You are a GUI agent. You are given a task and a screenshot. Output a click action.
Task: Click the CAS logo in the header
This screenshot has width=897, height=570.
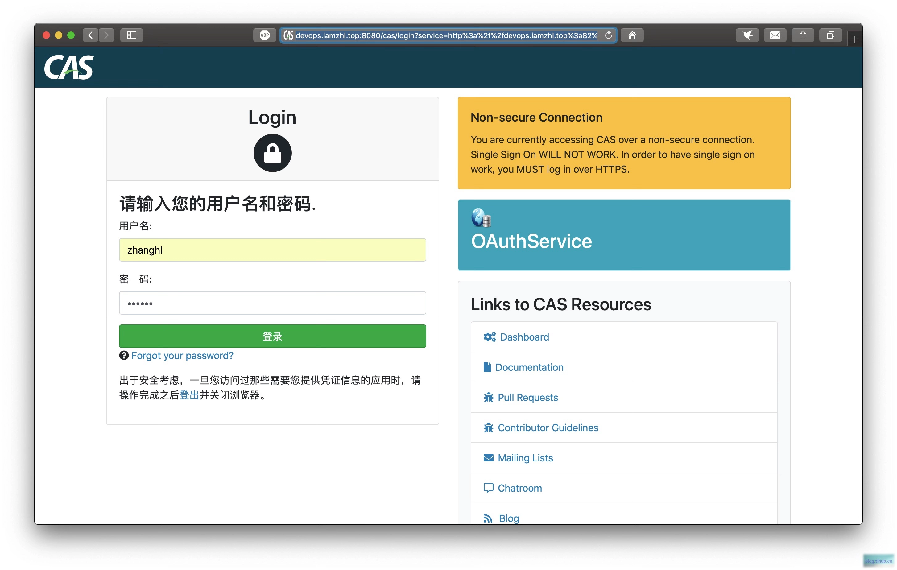pyautogui.click(x=69, y=67)
